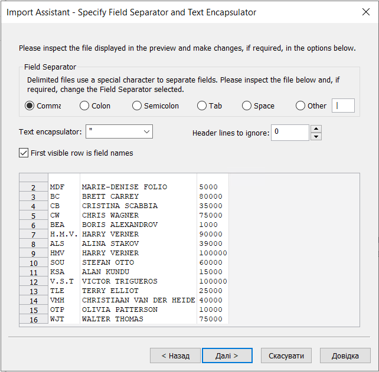
Task: Click the STEFAN OTTO cell
Action: [138, 262]
